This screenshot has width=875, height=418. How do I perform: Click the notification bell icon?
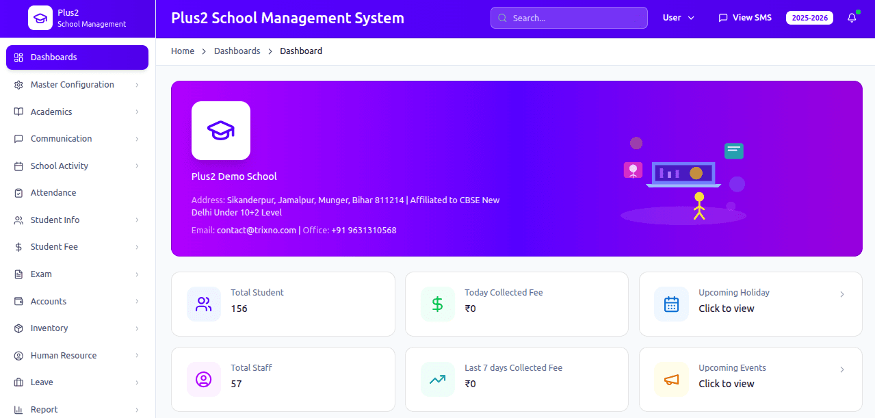point(851,18)
